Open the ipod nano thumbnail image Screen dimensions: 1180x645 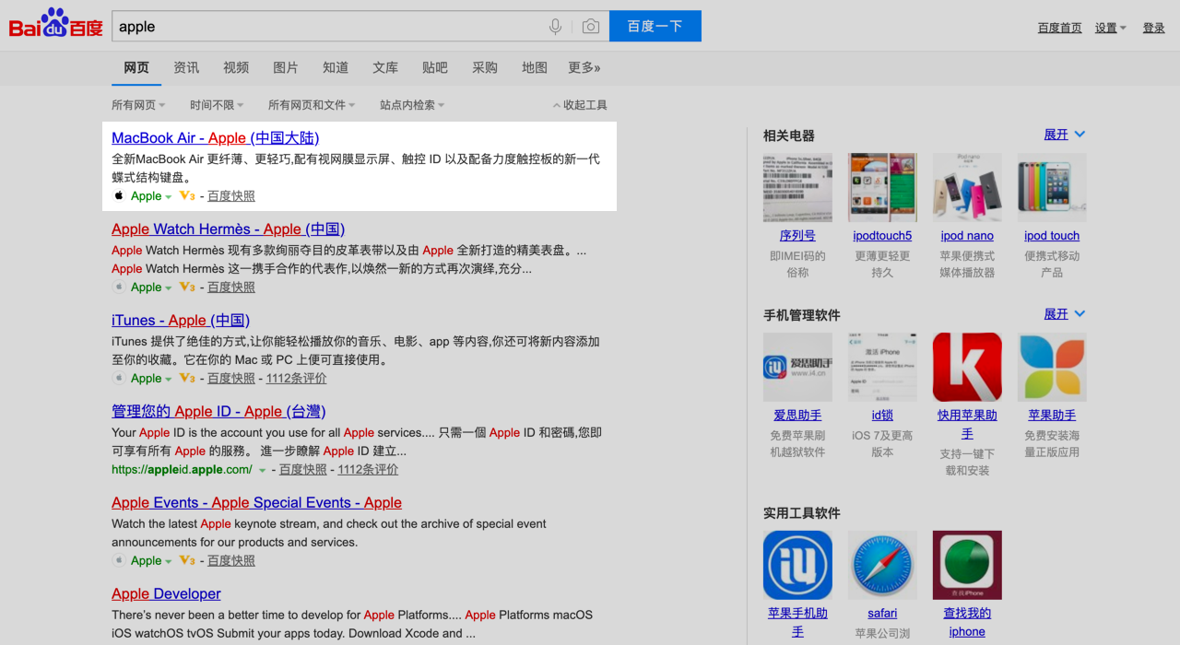coord(967,187)
